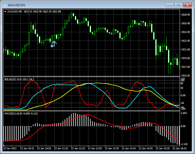Viewport: 195px width, 154px height.
Task: Click the 23 Jan 2023 date label
Action: pos(10,148)
